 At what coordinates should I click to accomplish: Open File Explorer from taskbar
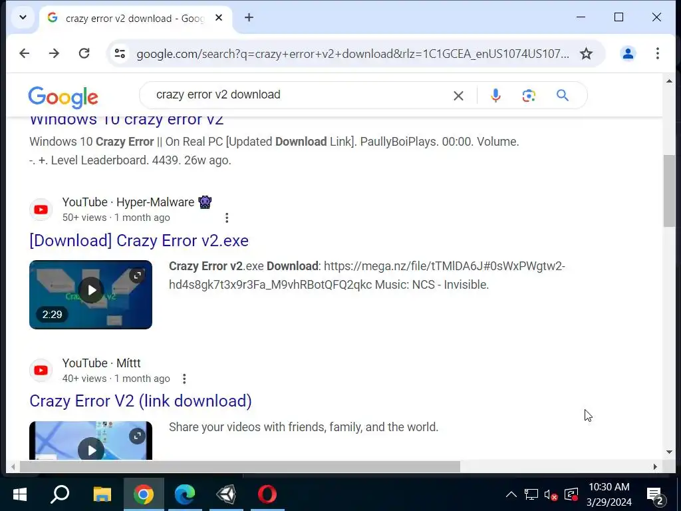point(102,494)
